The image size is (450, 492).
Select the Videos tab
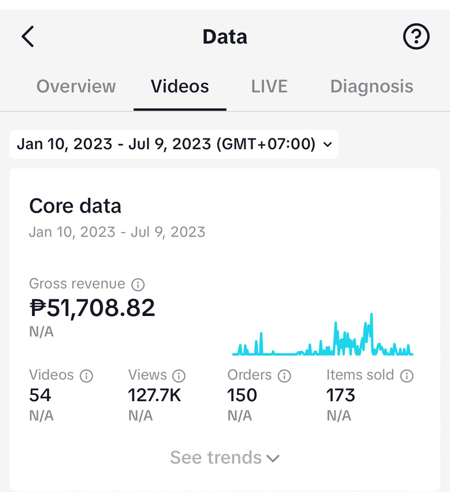(180, 86)
